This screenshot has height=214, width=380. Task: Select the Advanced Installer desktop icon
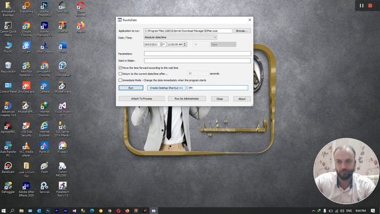coord(8,109)
